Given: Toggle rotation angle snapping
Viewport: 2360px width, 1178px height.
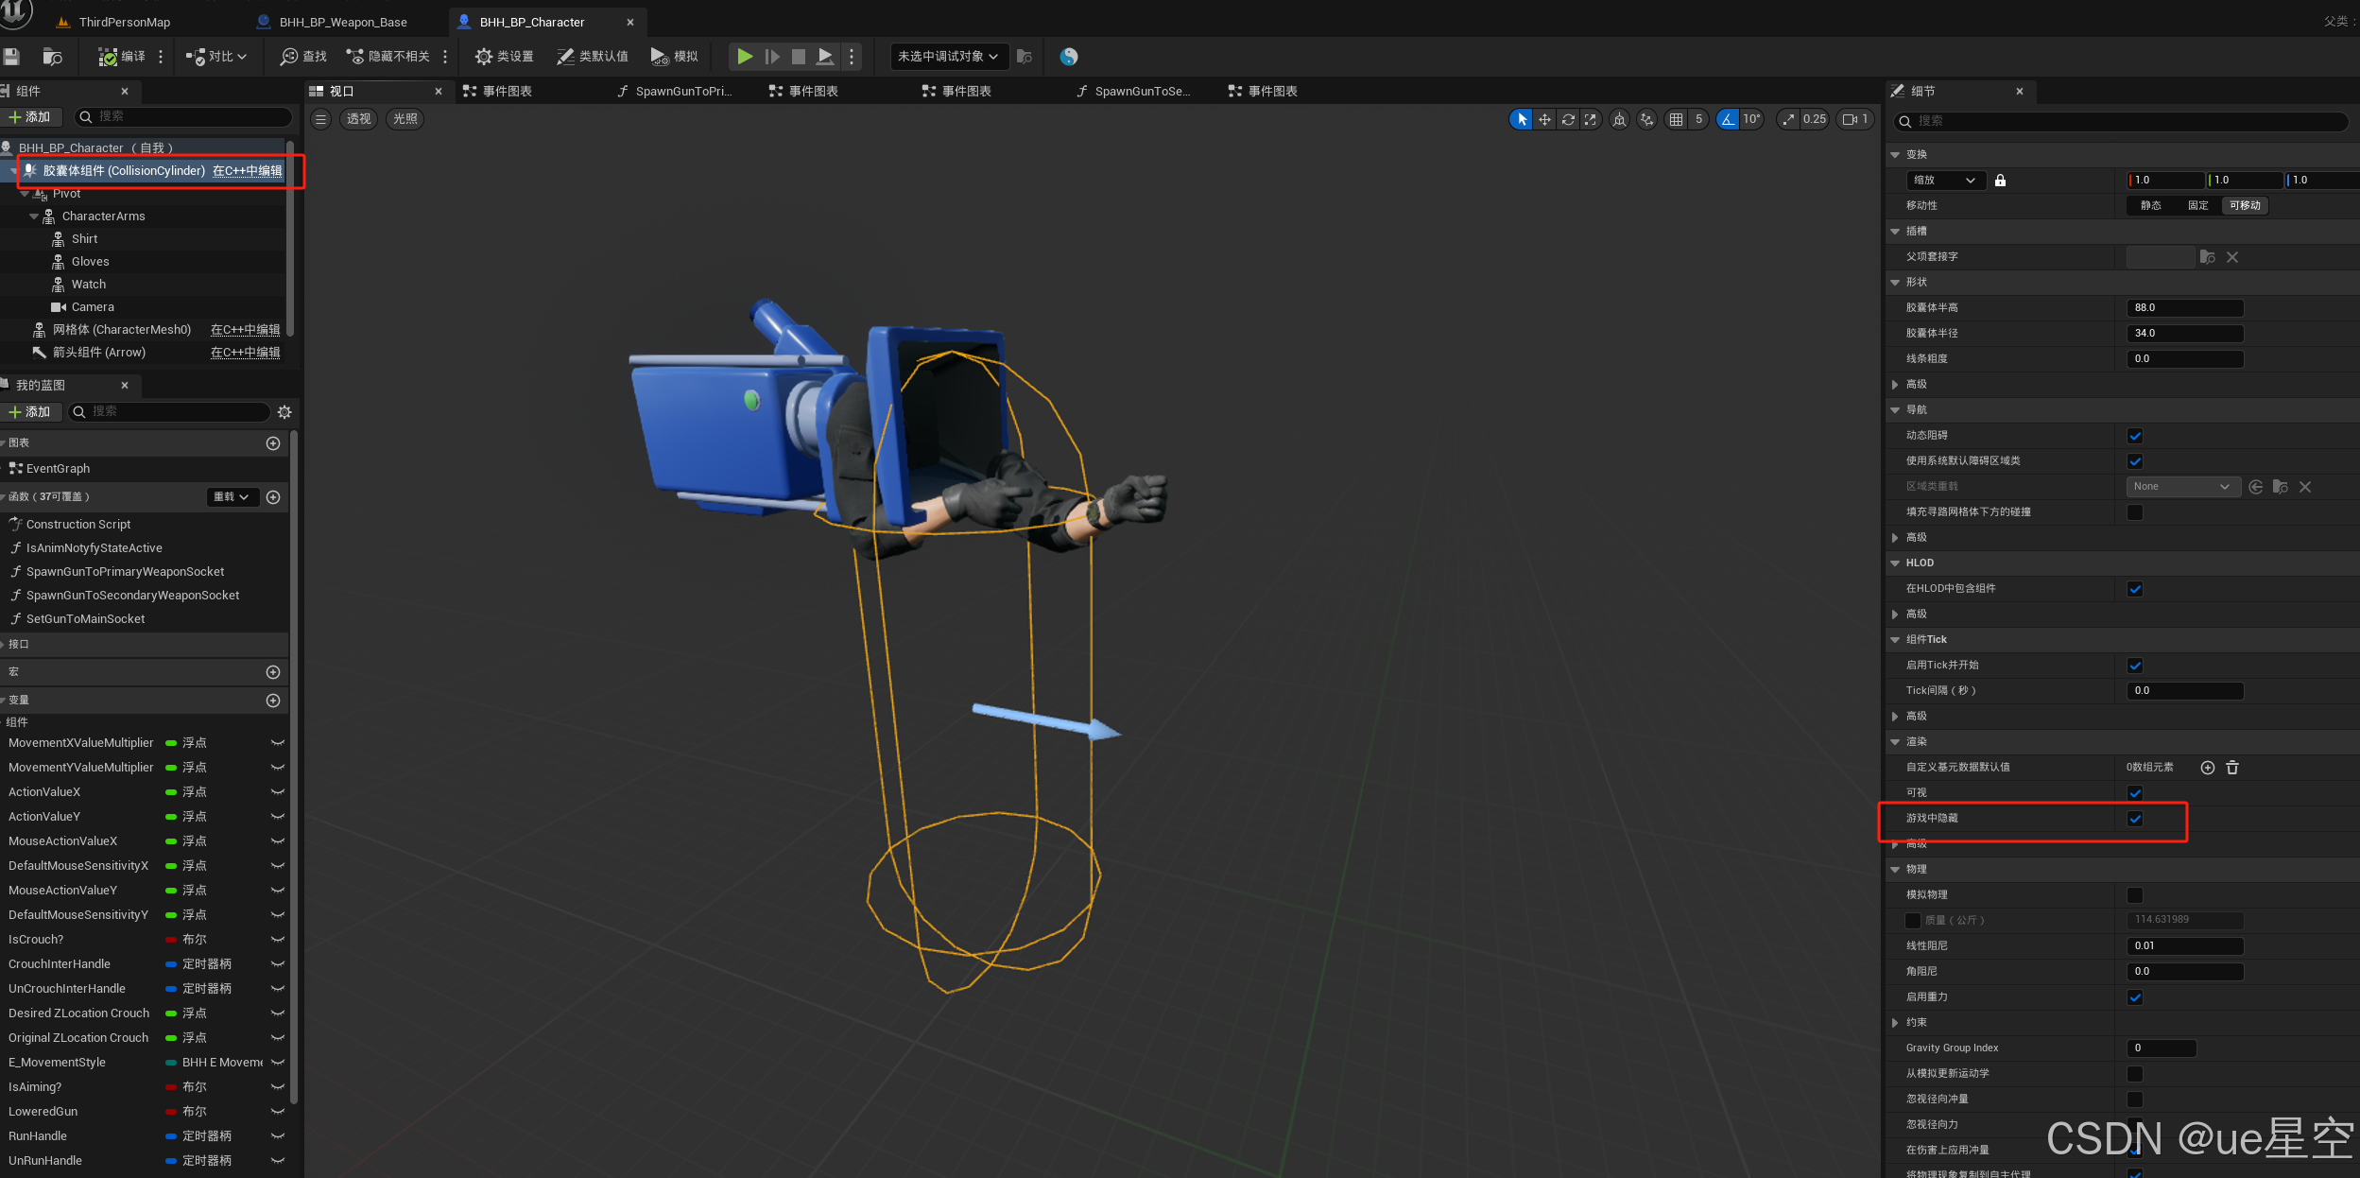Looking at the screenshot, I should (x=1728, y=119).
